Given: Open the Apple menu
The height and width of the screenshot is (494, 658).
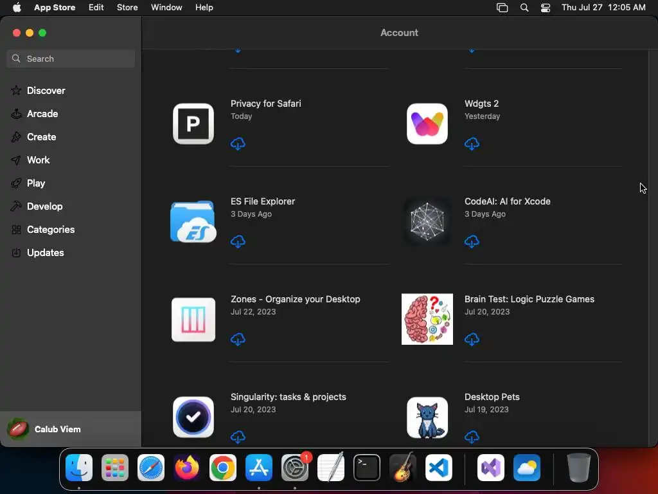Looking at the screenshot, I should point(17,7).
